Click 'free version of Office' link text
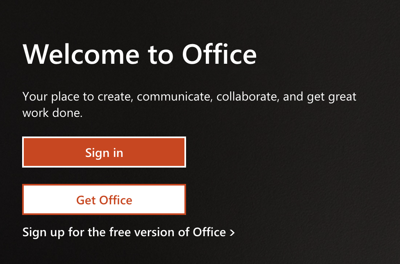Screen dimensions: 400x264 click(167, 232)
